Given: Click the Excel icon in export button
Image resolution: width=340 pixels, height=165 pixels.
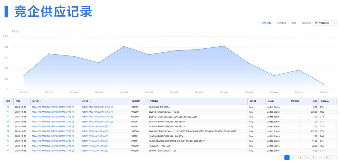Looking at the screenshot, I should [316, 23].
